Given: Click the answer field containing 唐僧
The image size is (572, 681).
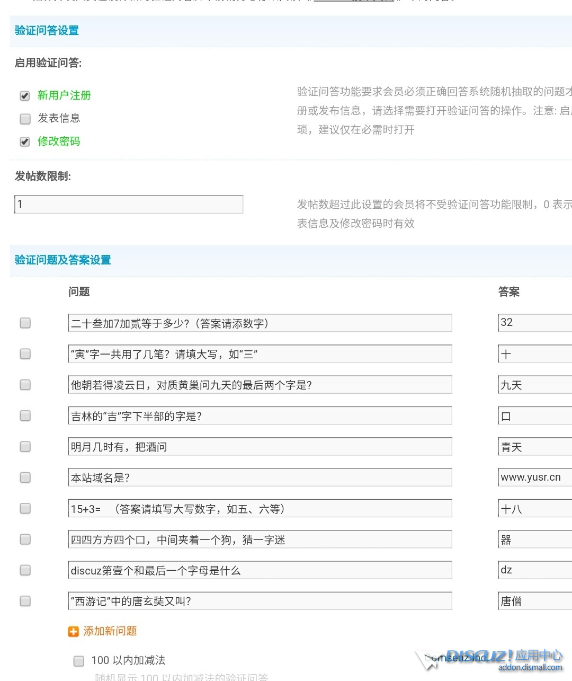Looking at the screenshot, I should pos(534,601).
